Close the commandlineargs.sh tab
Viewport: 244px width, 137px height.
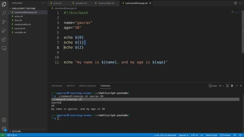pyautogui.click(x=150, y=3)
